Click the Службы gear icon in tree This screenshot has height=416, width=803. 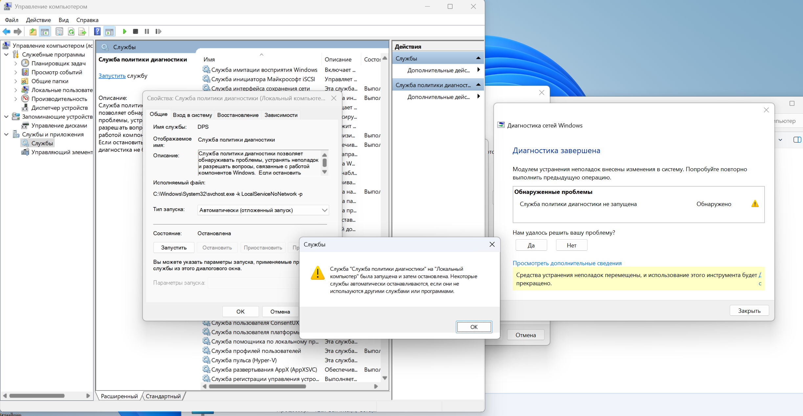pyautogui.click(x=25, y=143)
